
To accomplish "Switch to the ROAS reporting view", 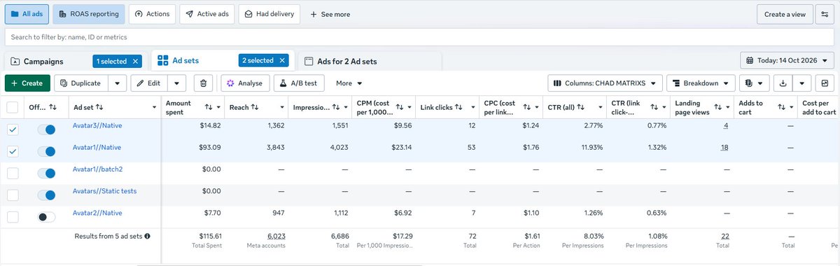I will tap(89, 14).
